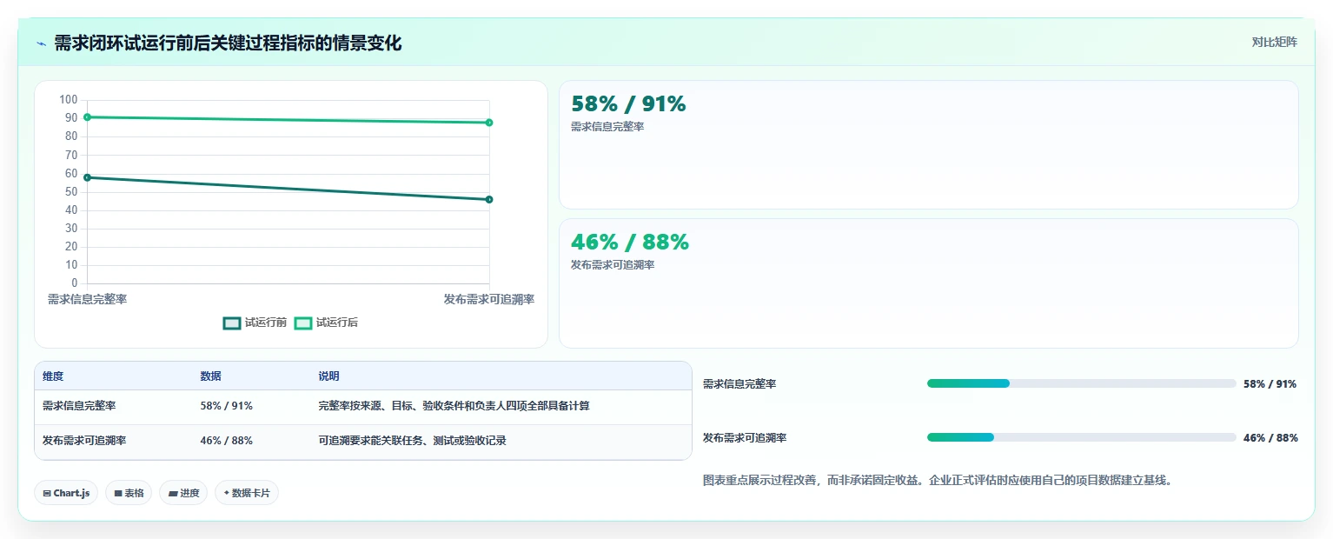
Task: Toggle the 试运行后 legend item
Action: [326, 323]
